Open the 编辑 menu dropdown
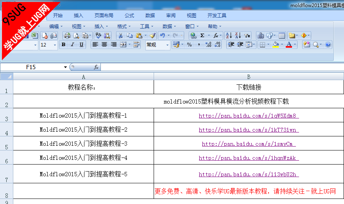This screenshot has height=204, width=344. 56,27
